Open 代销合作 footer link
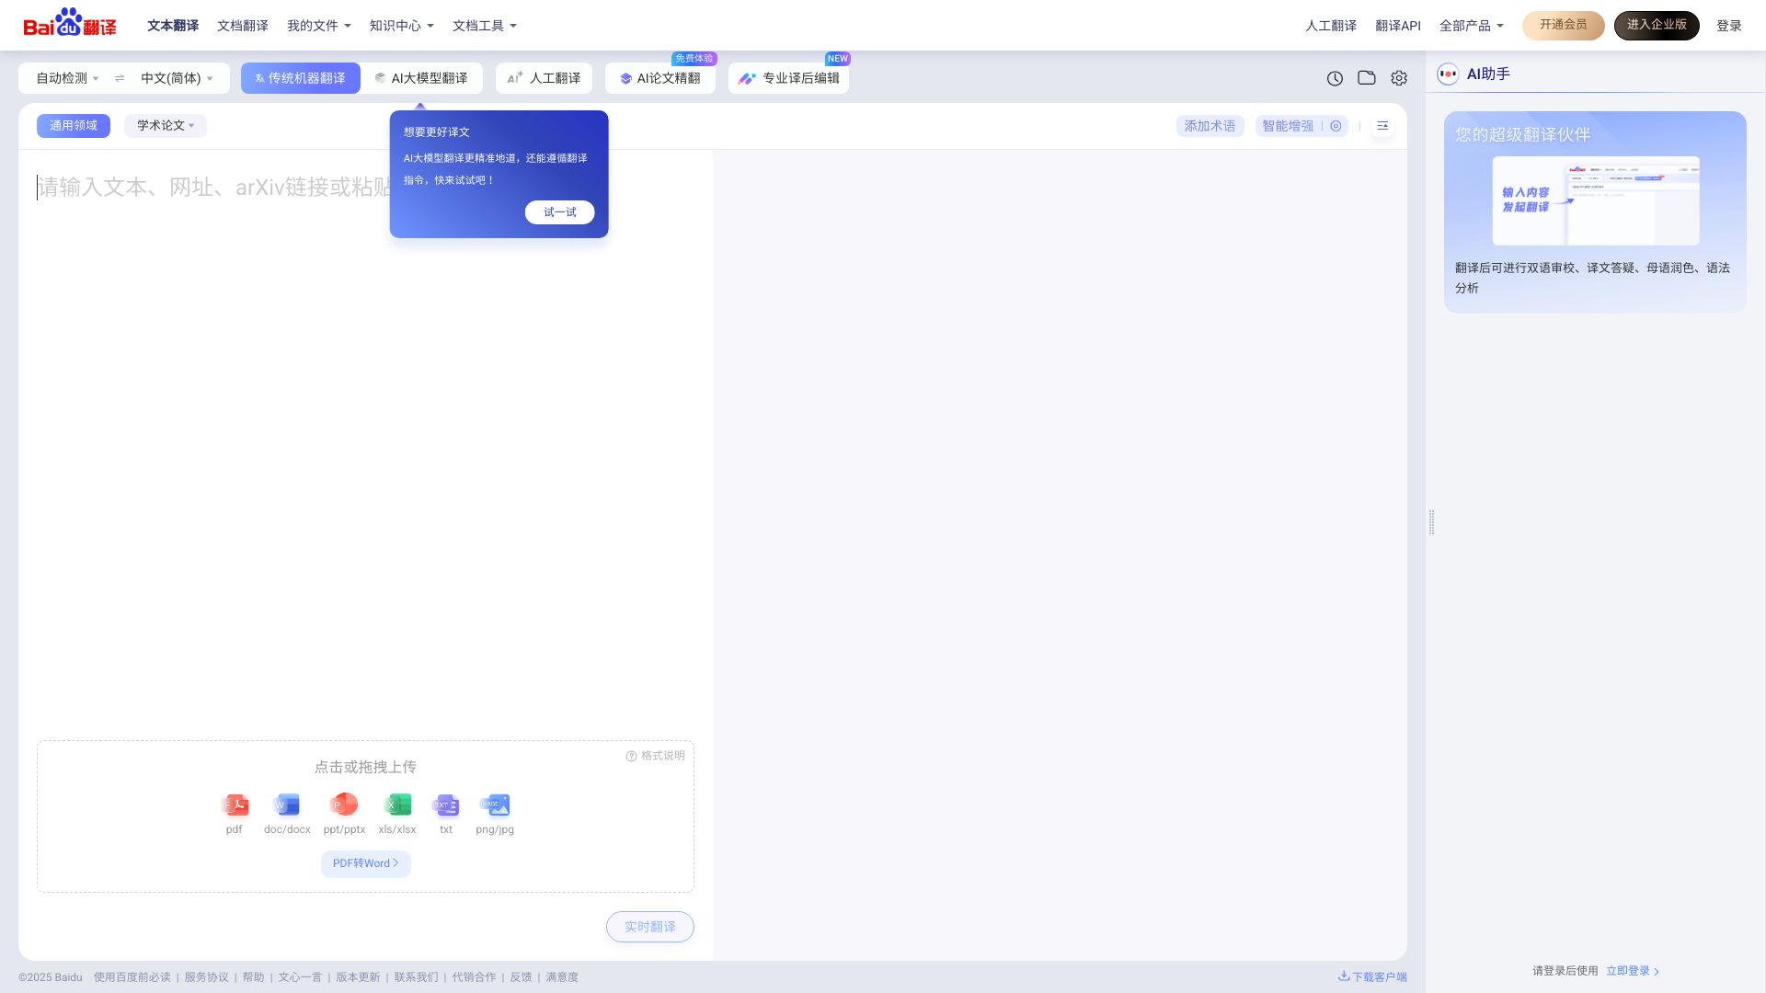Screen dimensions: 1766x993 [x=474, y=977]
